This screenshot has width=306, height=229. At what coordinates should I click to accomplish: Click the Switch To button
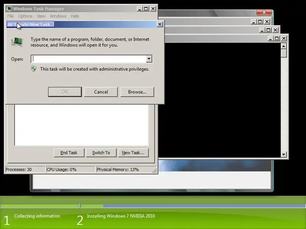(101, 153)
